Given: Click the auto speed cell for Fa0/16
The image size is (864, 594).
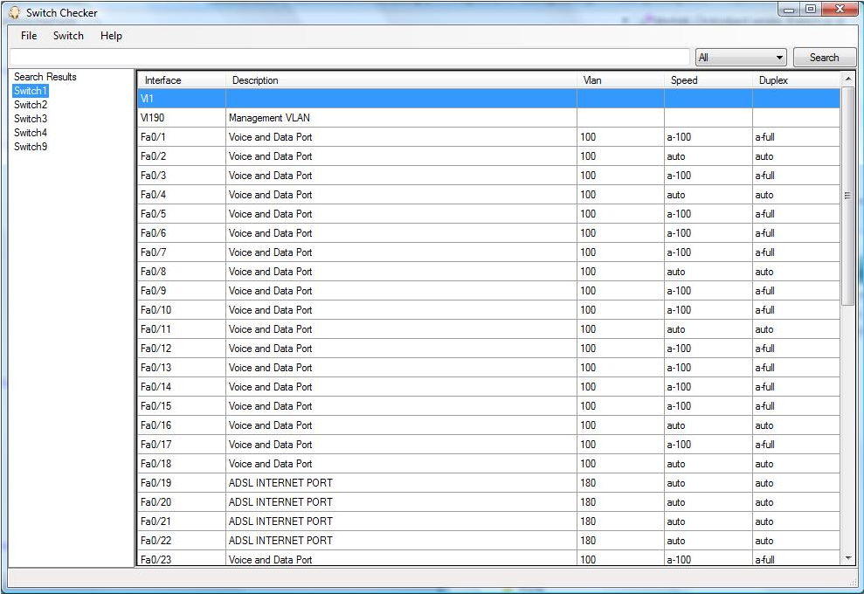Looking at the screenshot, I should click(708, 425).
